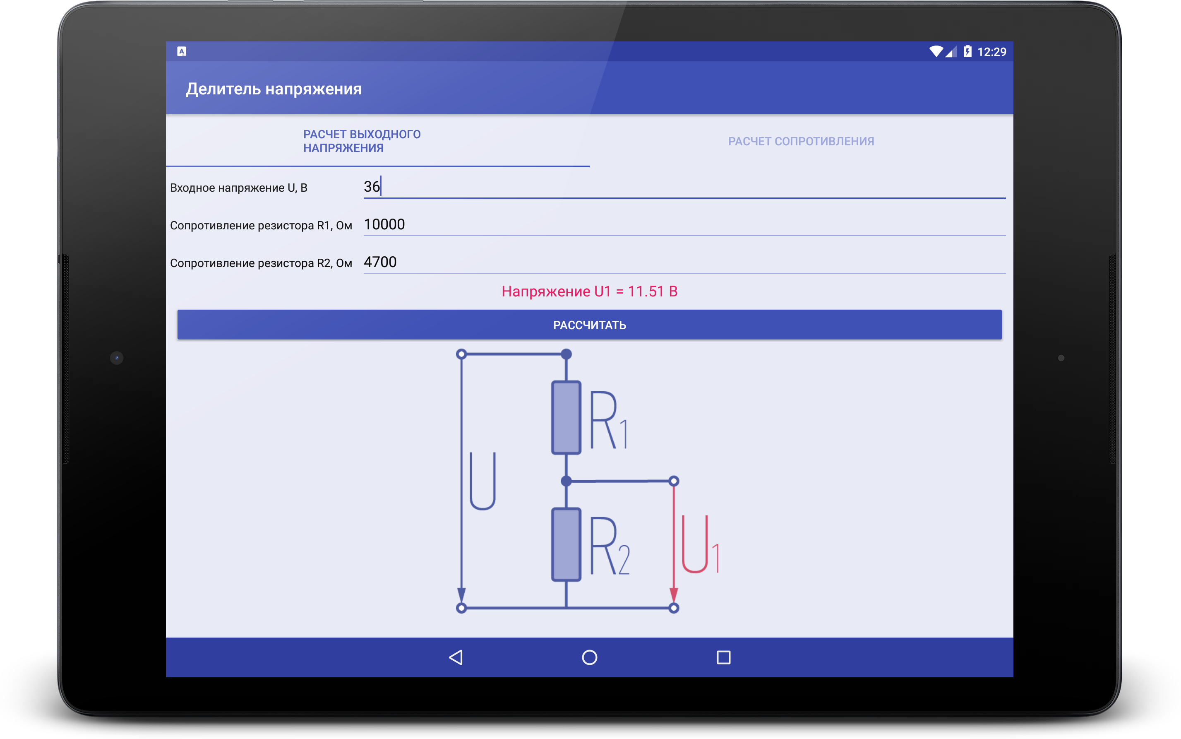Tap the Android back navigation button
Image resolution: width=1181 pixels, height=739 pixels.
pyautogui.click(x=456, y=657)
